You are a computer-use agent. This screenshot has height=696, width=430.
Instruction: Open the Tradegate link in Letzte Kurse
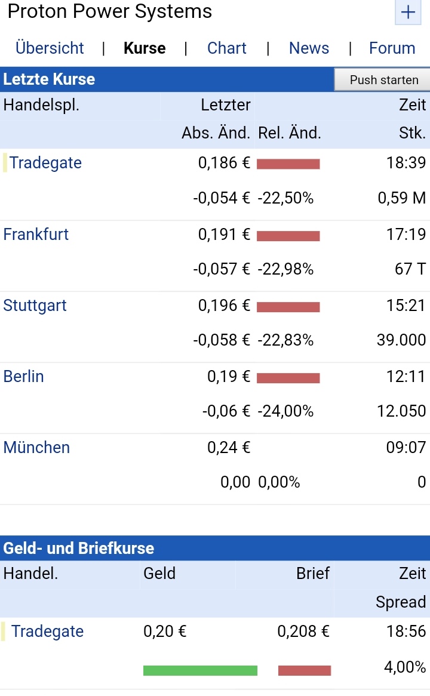pos(45,163)
